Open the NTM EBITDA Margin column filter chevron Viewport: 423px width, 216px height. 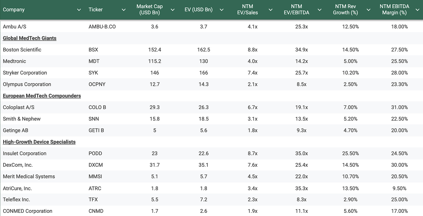pos(417,10)
